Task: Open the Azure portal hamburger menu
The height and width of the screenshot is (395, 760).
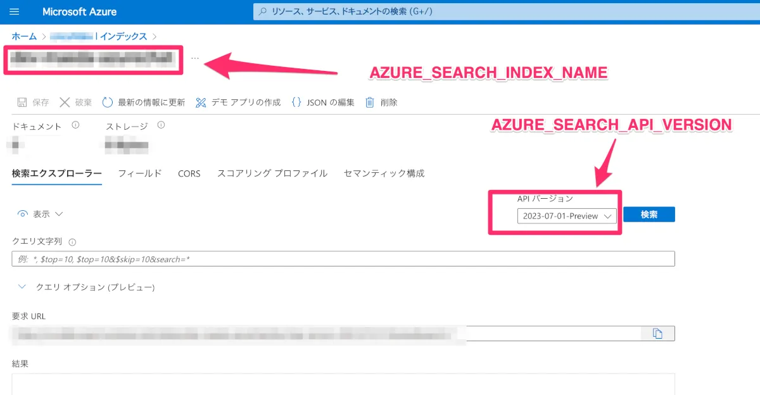Action: pyautogui.click(x=15, y=12)
